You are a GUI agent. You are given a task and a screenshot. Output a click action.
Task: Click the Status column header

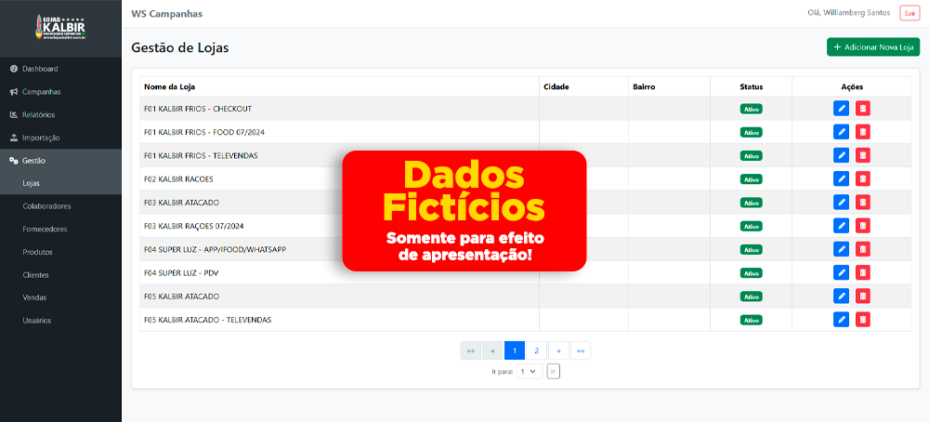tap(752, 86)
